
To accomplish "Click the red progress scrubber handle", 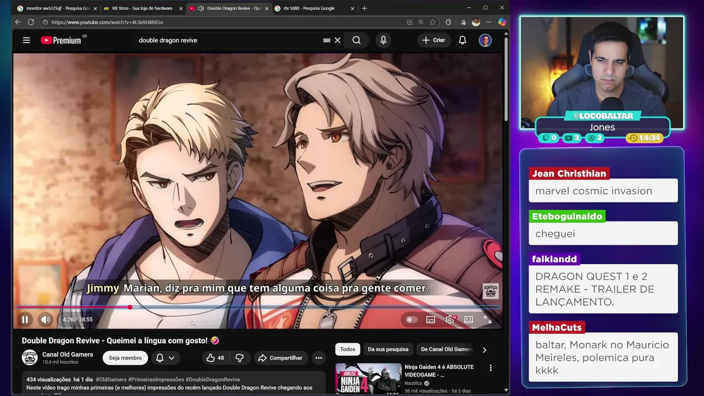I will pos(130,307).
